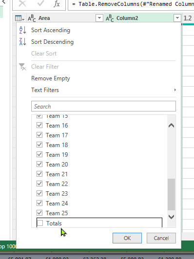This screenshot has width=194, height=259.
Task: Confirm filter with OK button
Action: [x=127, y=238]
